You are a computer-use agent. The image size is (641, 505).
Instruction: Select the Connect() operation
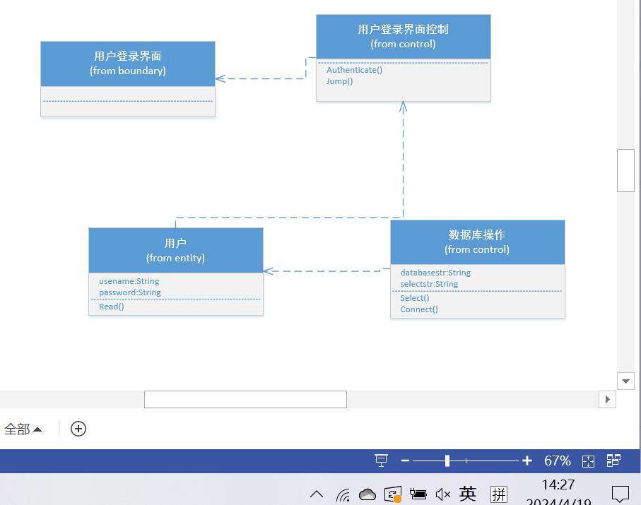[x=419, y=309]
